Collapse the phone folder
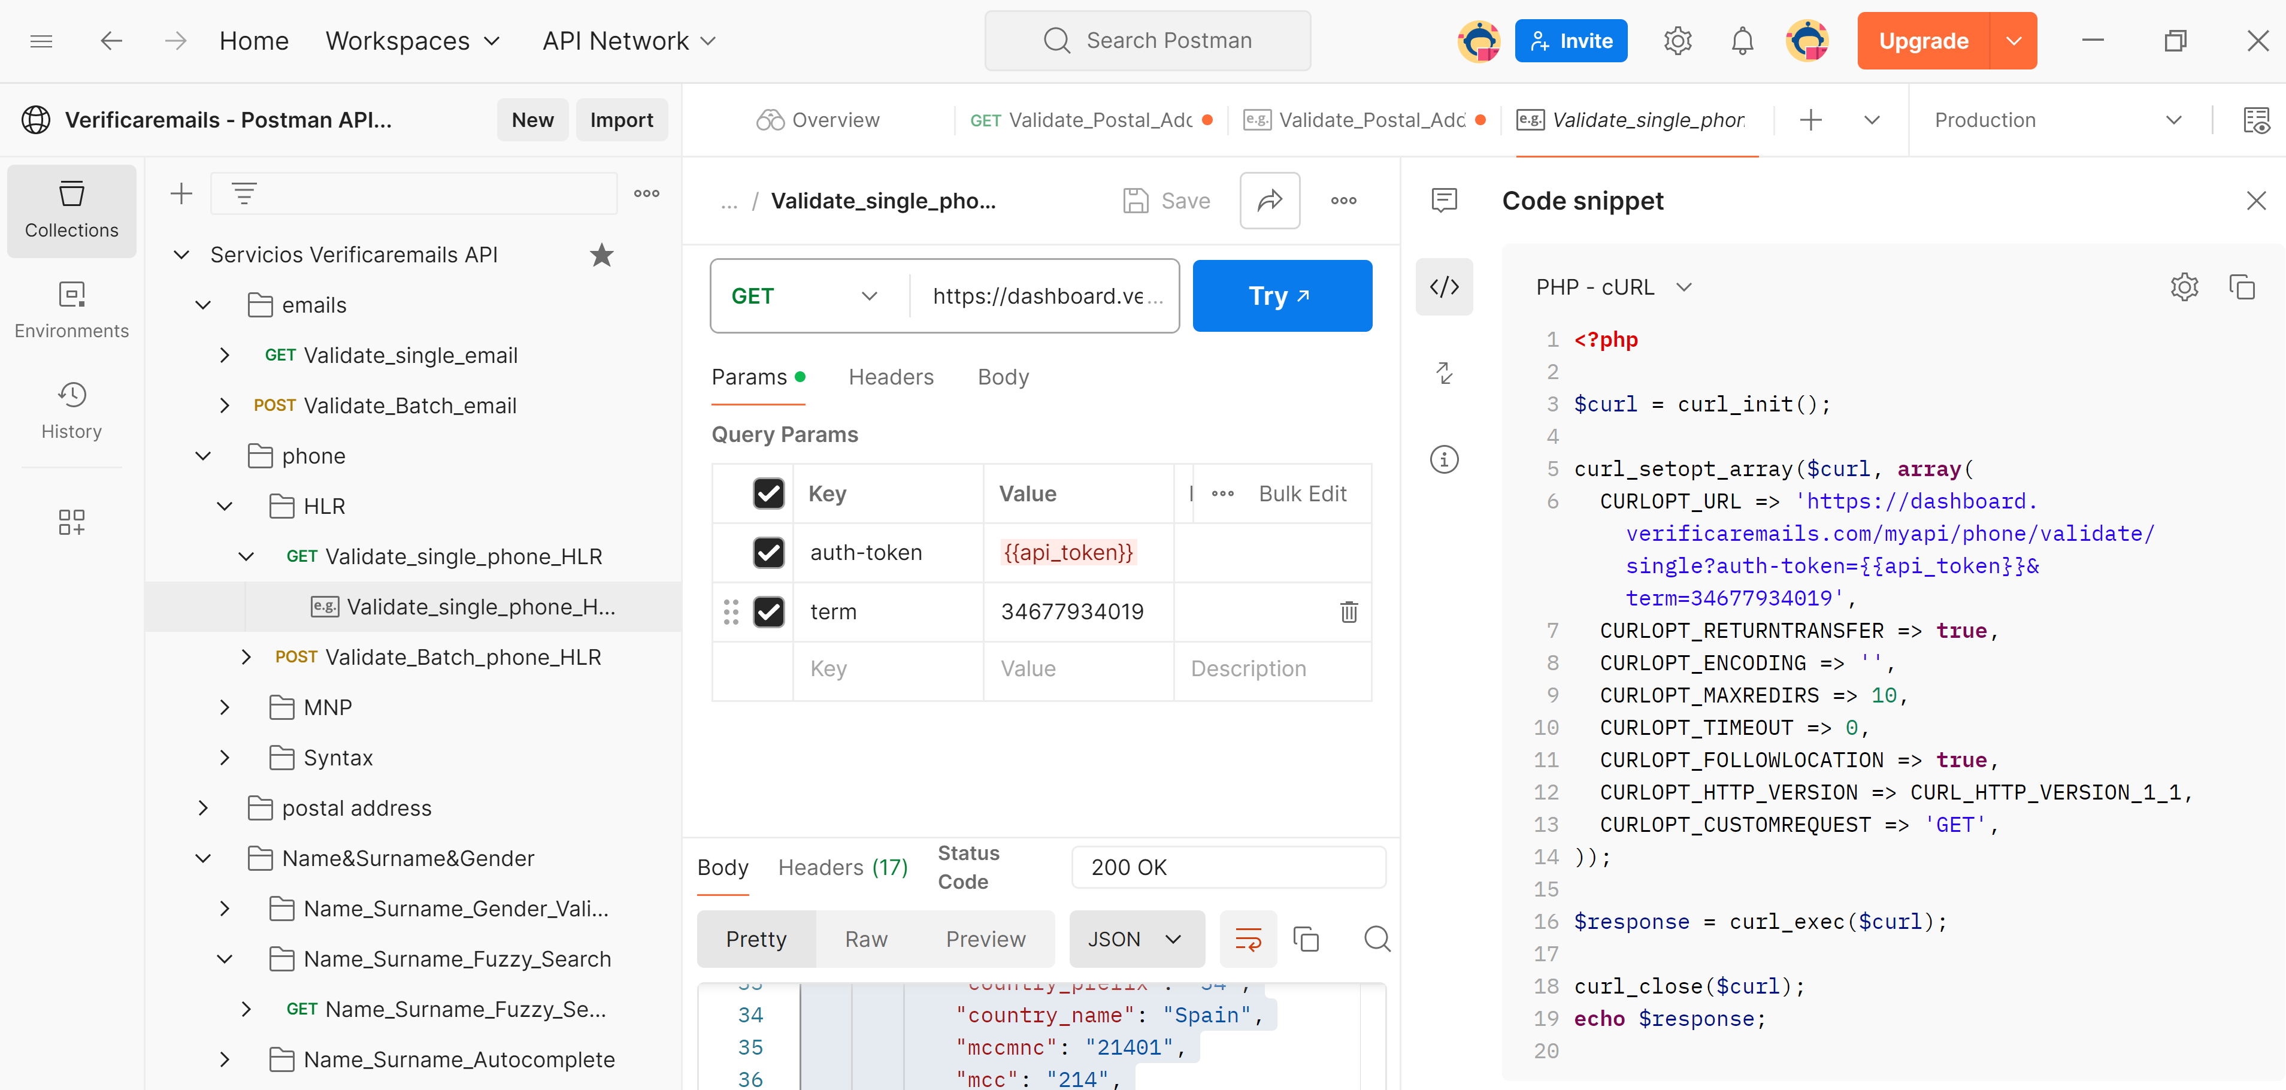 (203, 456)
